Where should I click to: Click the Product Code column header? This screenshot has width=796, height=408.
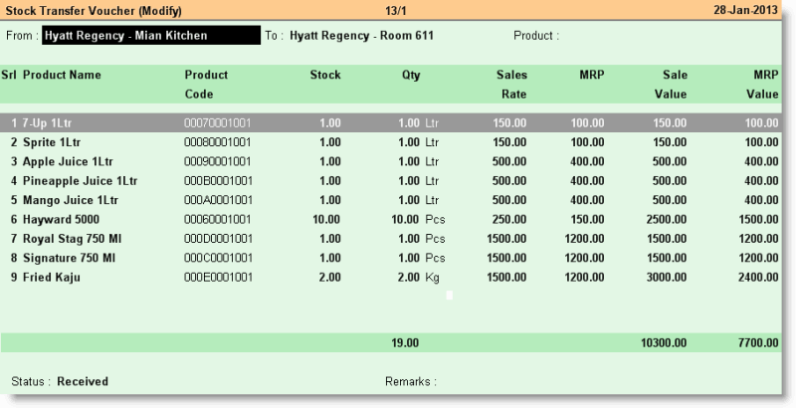206,85
